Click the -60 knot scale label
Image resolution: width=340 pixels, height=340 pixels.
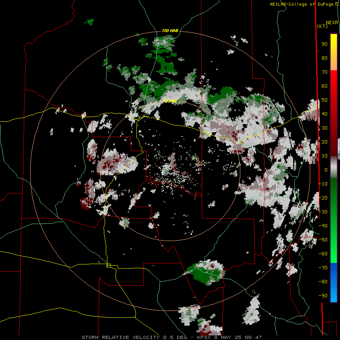[323, 254]
